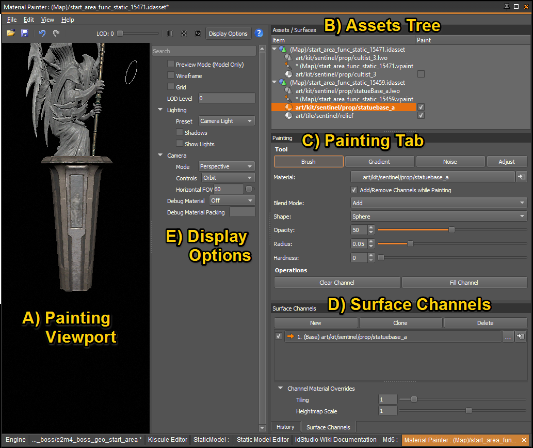Viewport: 533px width, 448px height.
Task: Click the redo arrow icon
Action: [x=56, y=33]
